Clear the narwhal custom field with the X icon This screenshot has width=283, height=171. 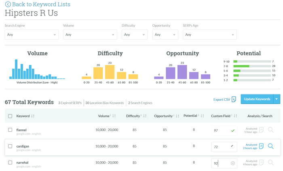233,163
